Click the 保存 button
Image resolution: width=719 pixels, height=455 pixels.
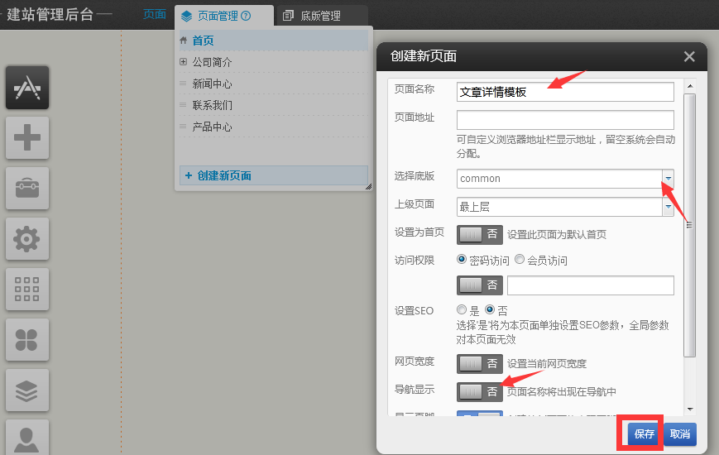click(644, 433)
